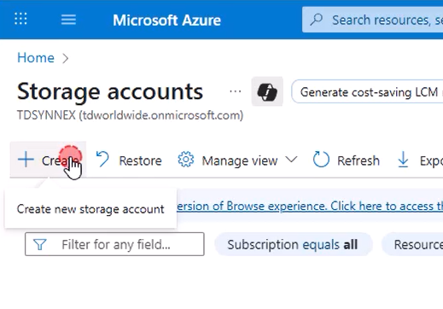Open the Resource filter pill
Viewport: 443px width, 309px height.
pyautogui.click(x=412, y=244)
